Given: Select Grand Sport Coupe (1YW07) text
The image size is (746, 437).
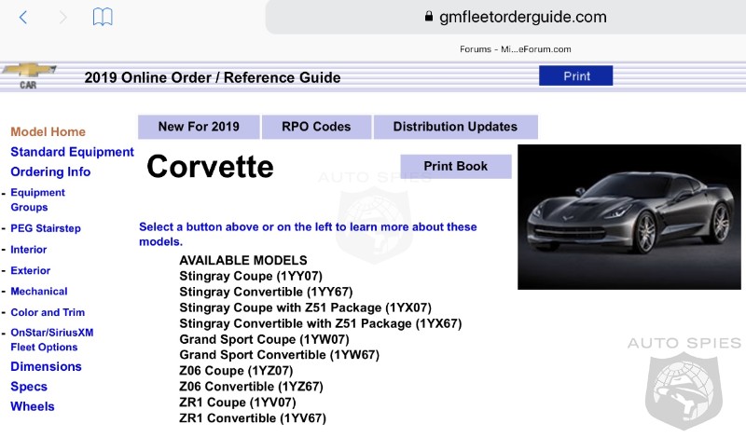Looking at the screenshot, I should coord(264,339).
